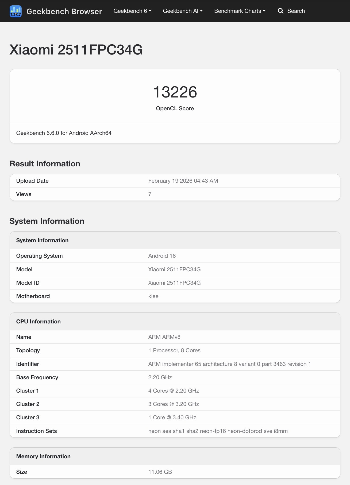Viewport: 350px width, 485px height.
Task: Select Cluster 3 value 1 Core @ 3.40 GHz
Action: click(x=172, y=417)
